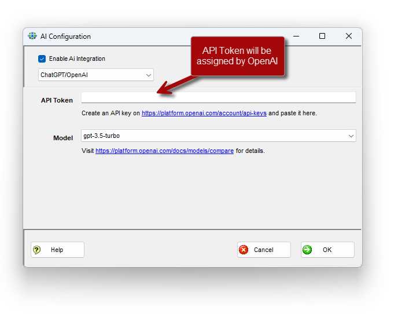Maximize the AI Configuration window

(322, 36)
